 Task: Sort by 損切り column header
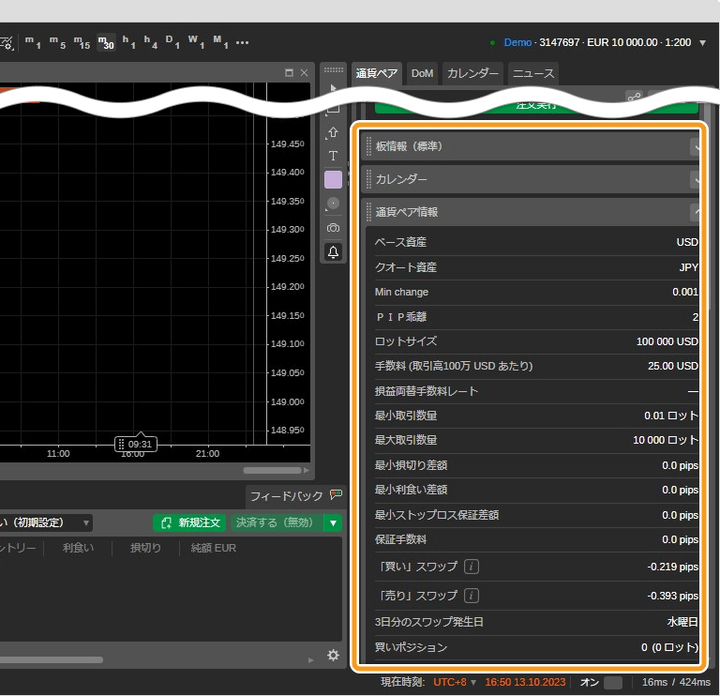pos(145,548)
